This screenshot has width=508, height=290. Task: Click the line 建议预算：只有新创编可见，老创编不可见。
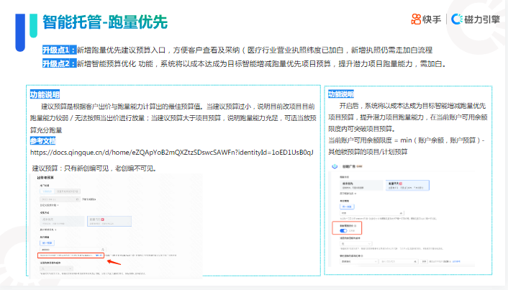tap(94, 168)
